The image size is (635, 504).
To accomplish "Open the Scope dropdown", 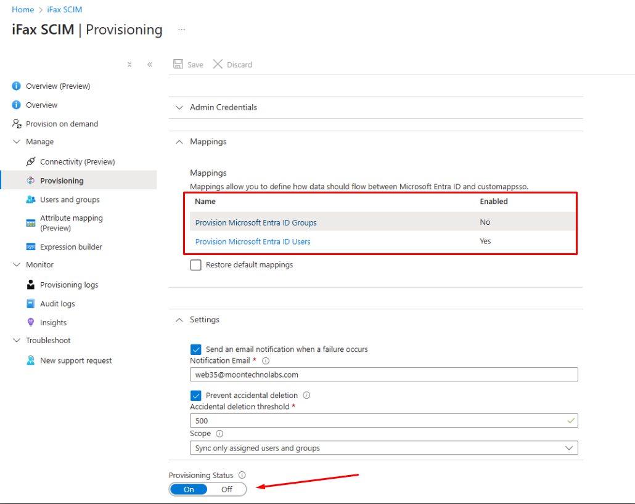I will (x=384, y=448).
